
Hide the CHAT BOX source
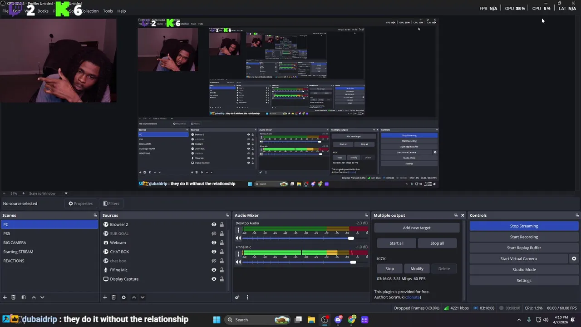214,252
